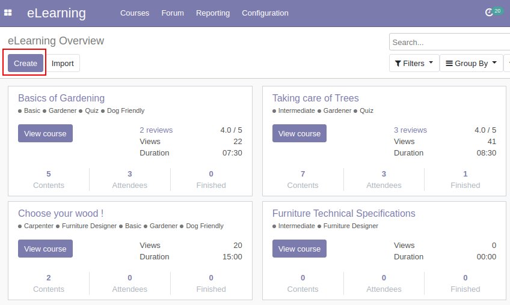
Task: Open the Basics of Gardening course title
Action: pyautogui.click(x=61, y=98)
